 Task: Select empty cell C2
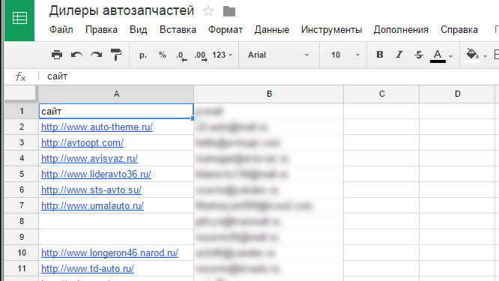point(381,127)
